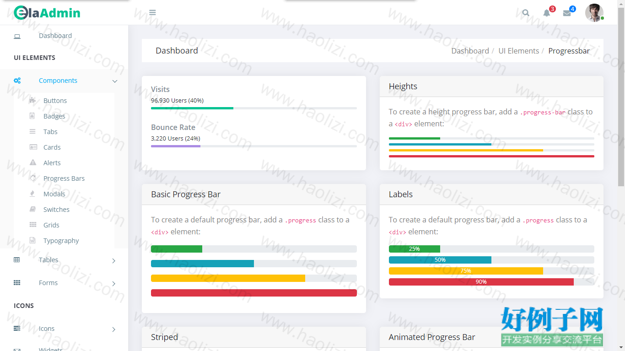The height and width of the screenshot is (351, 625).
Task: Expand the Forms submenu arrow
Action: pyautogui.click(x=114, y=284)
